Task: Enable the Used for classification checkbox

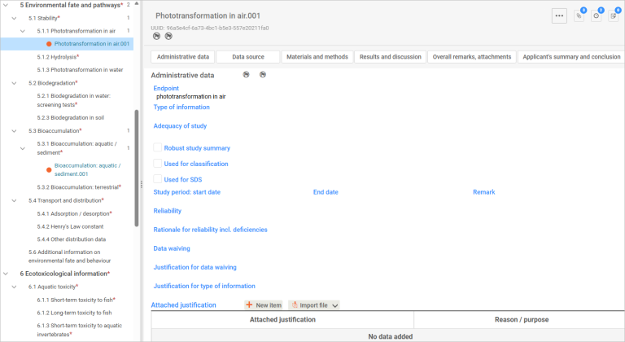Action: pyautogui.click(x=157, y=163)
